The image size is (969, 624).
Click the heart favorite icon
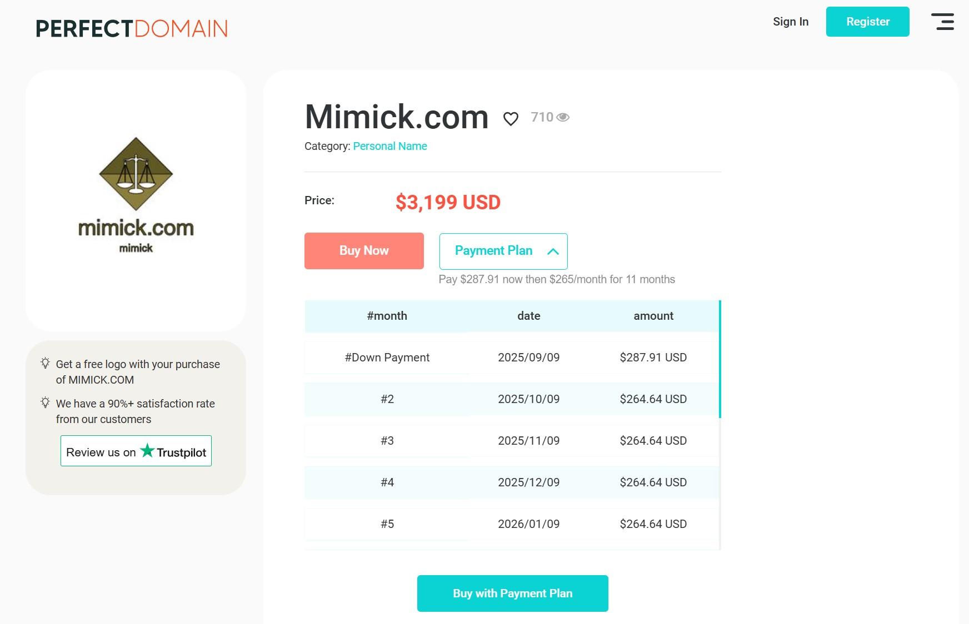pos(511,118)
